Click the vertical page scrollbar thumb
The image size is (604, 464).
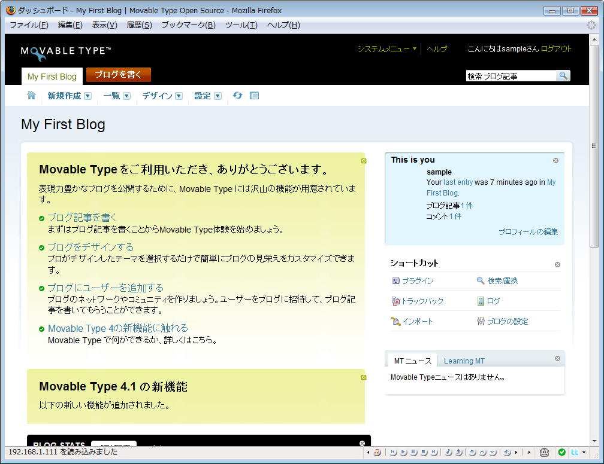pos(594,146)
